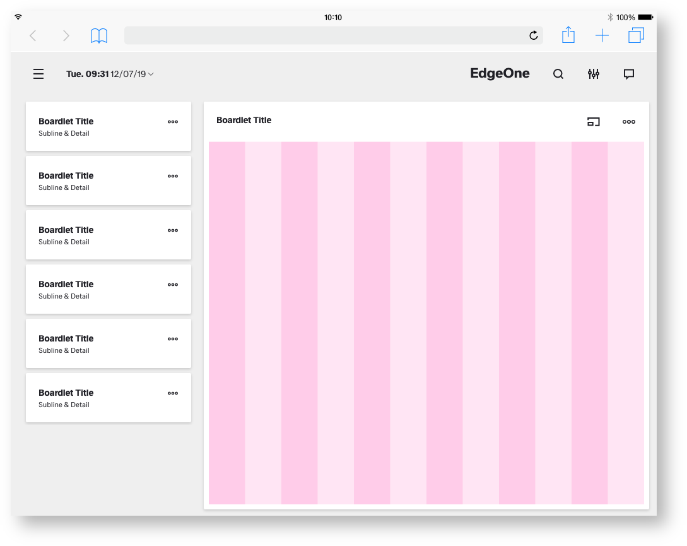Open the filter sliders settings icon
Image resolution: width=687 pixels, height=546 pixels.
(594, 74)
